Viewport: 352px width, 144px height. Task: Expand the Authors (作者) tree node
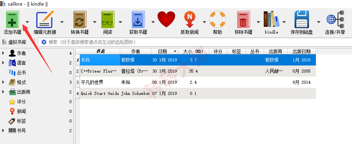click(3, 53)
